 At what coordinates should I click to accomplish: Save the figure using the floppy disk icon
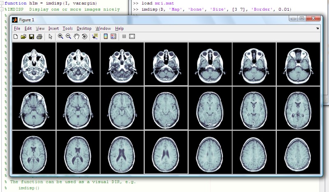click(32, 37)
